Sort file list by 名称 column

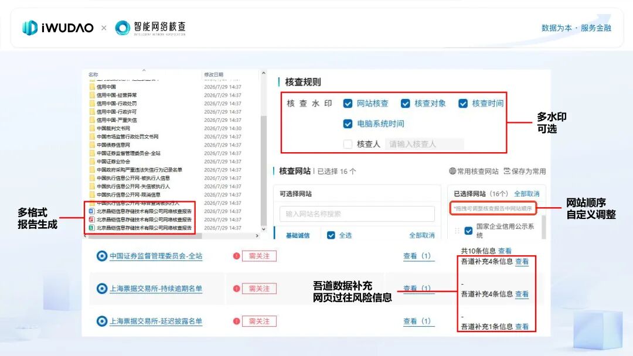[x=93, y=74]
